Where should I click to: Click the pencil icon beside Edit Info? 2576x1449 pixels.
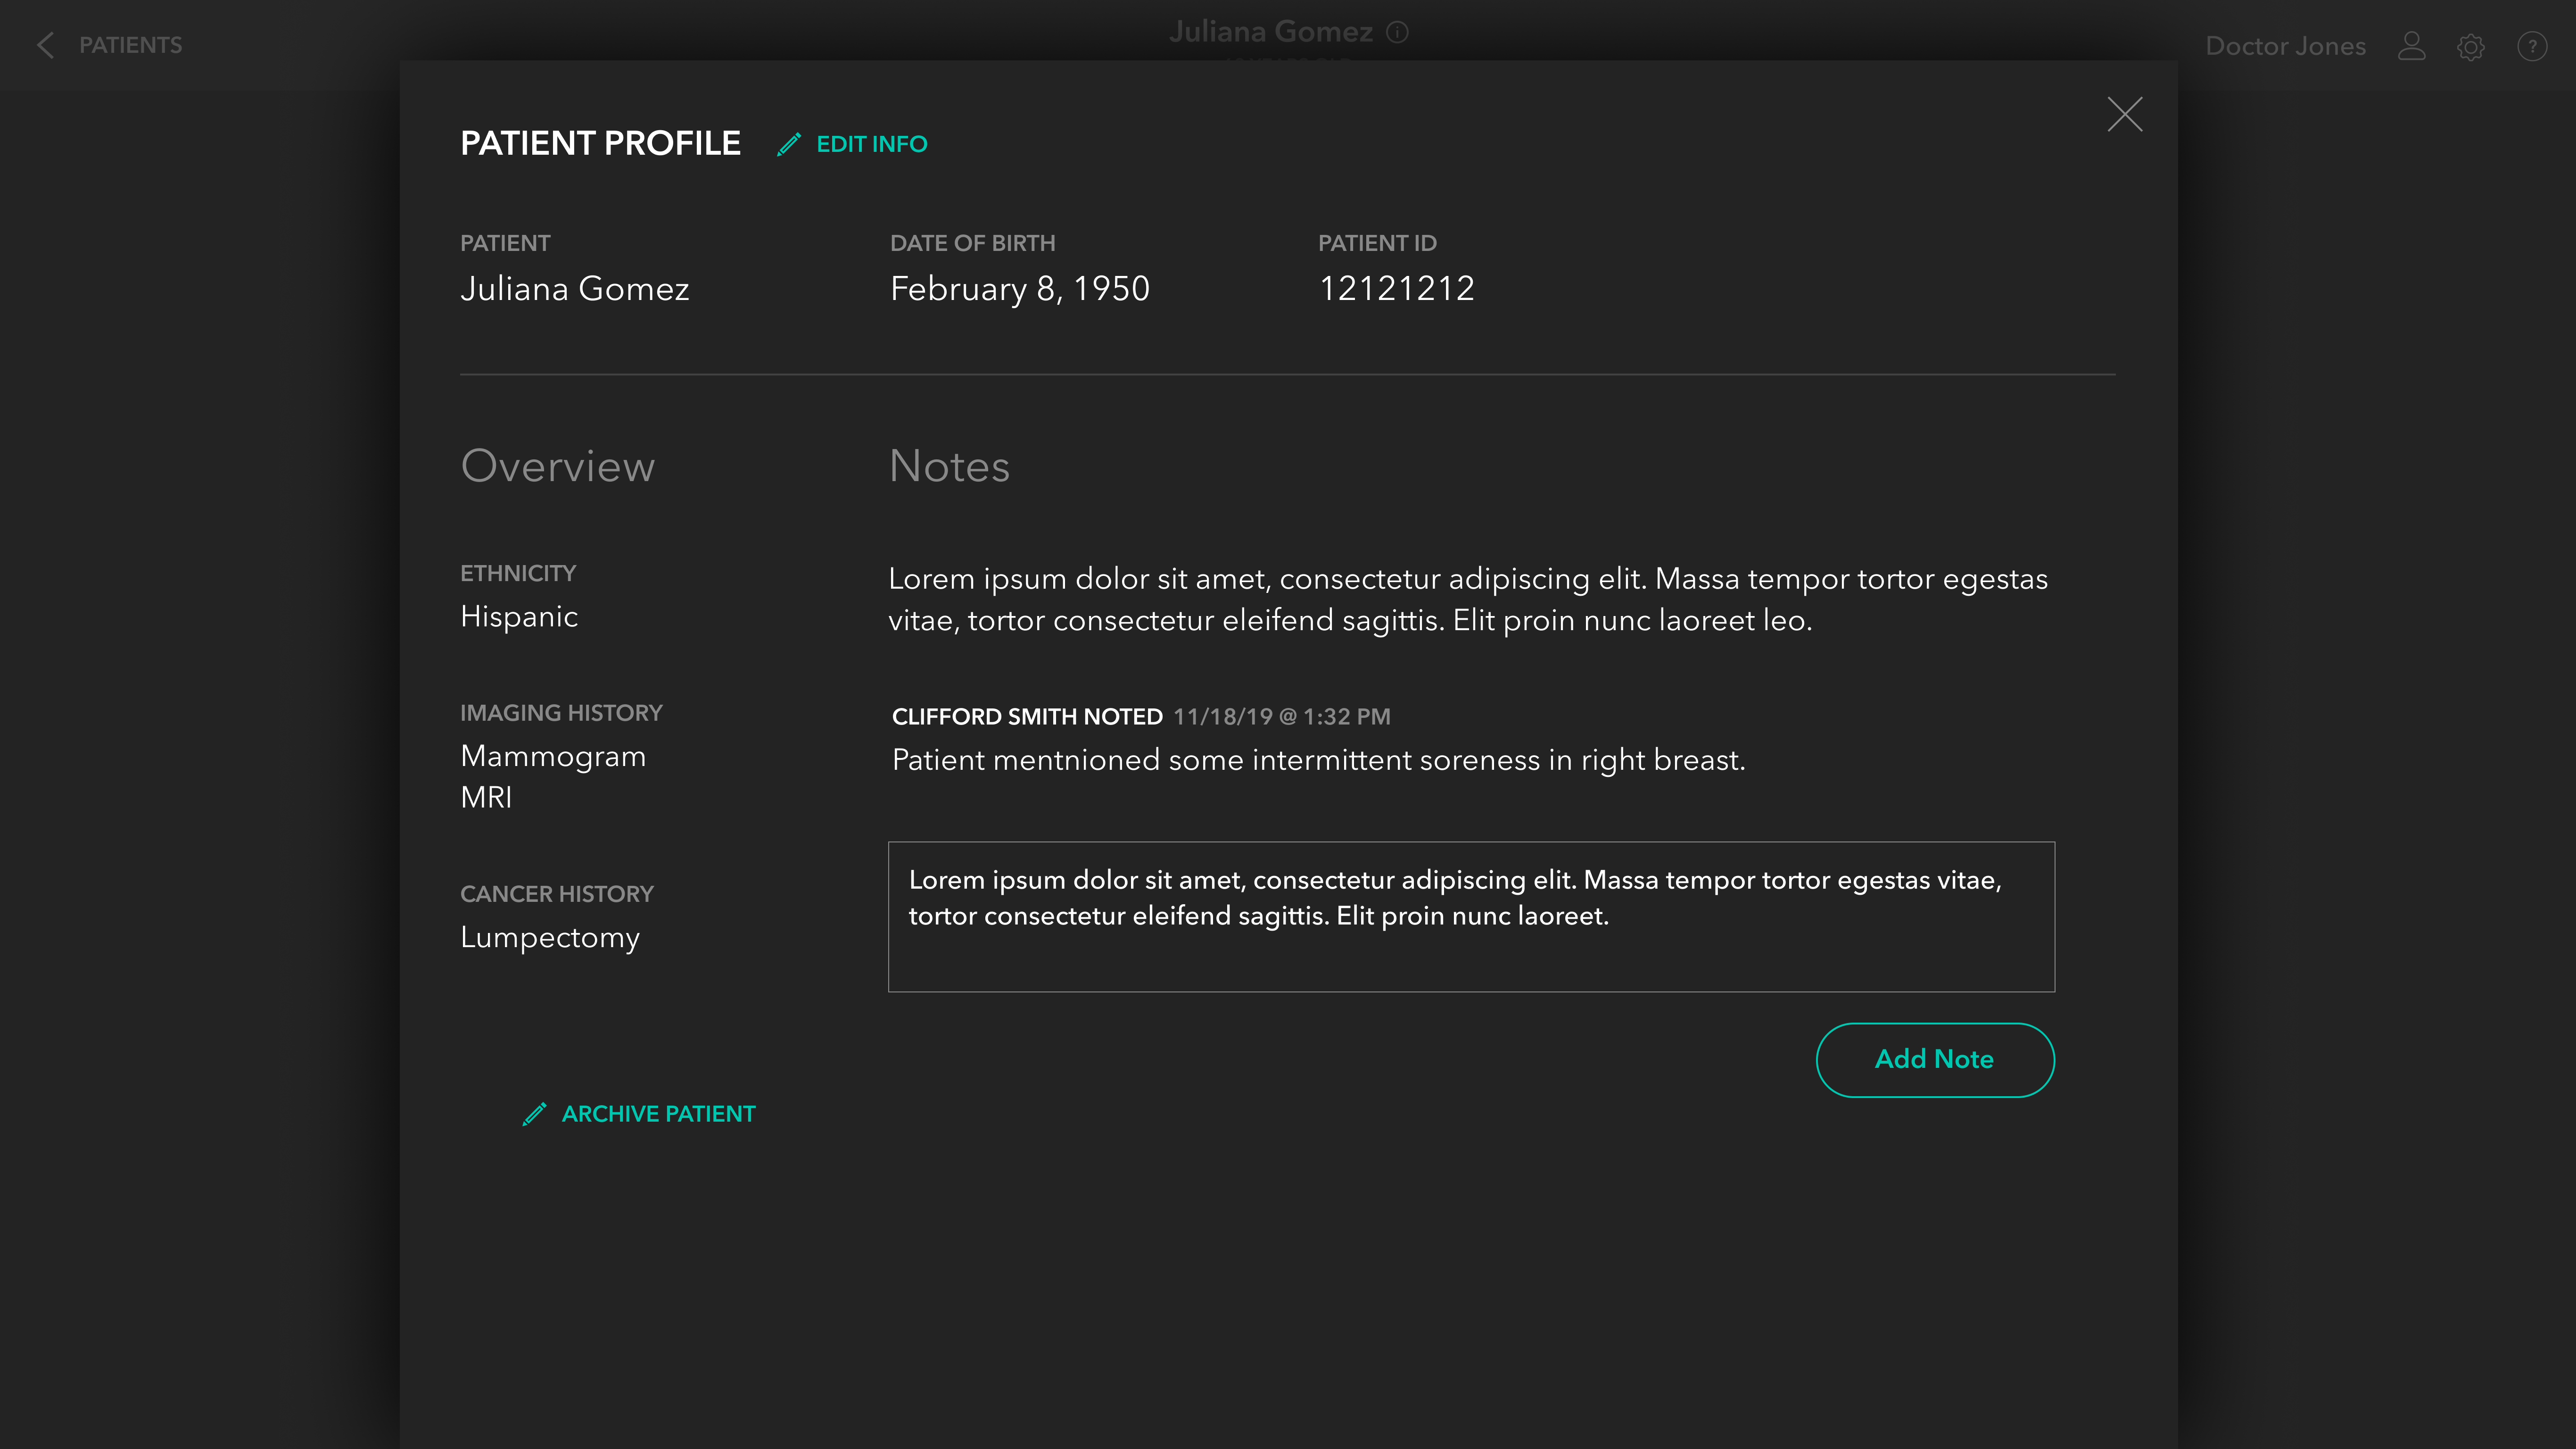coord(789,144)
